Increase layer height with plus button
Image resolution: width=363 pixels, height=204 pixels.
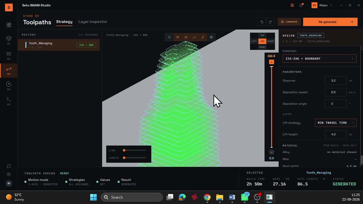point(271,62)
